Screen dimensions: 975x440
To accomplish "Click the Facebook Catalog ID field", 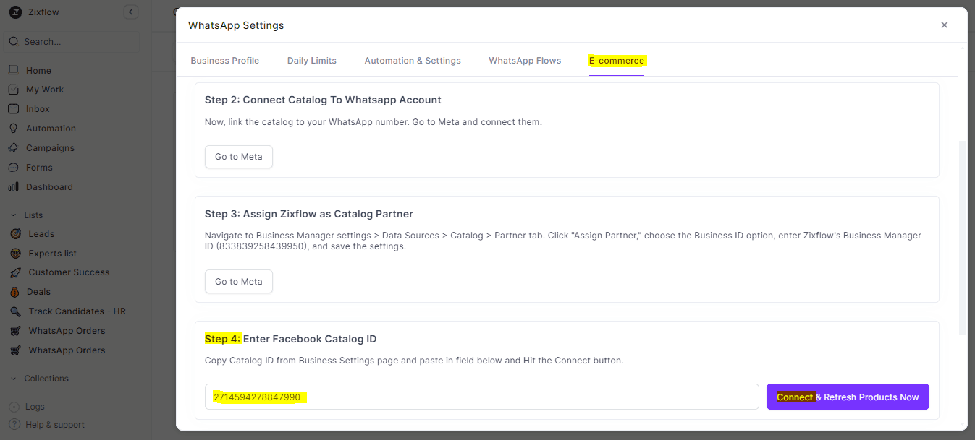I will tap(481, 397).
